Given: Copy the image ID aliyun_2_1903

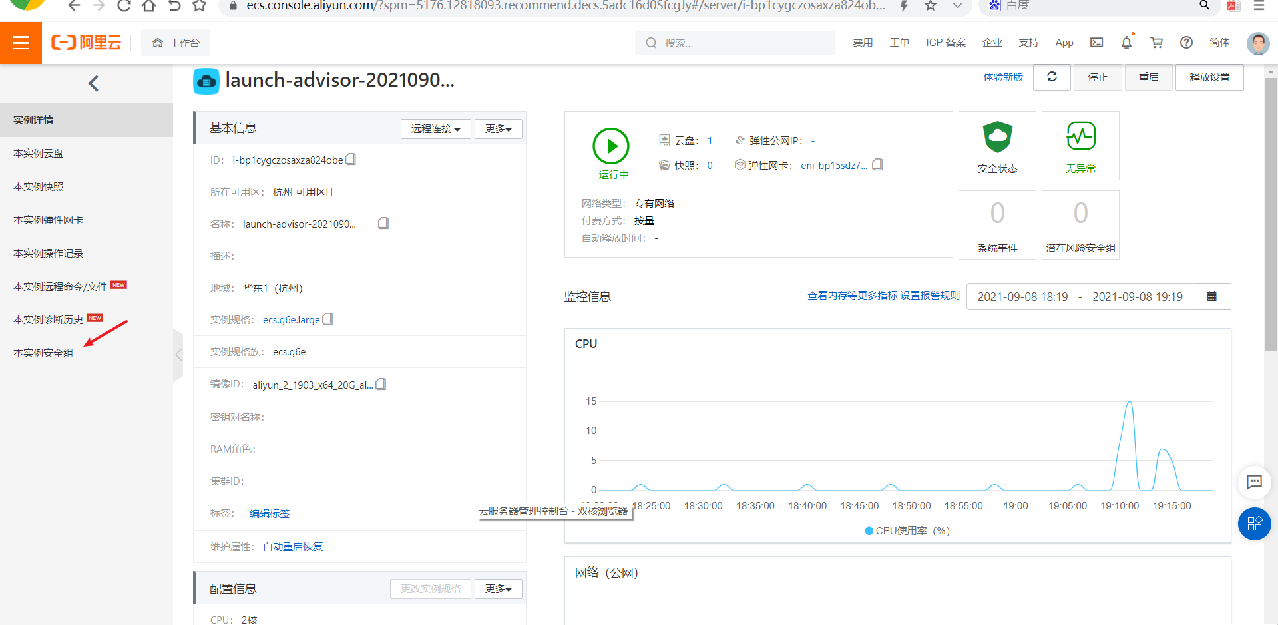Looking at the screenshot, I should click(381, 385).
